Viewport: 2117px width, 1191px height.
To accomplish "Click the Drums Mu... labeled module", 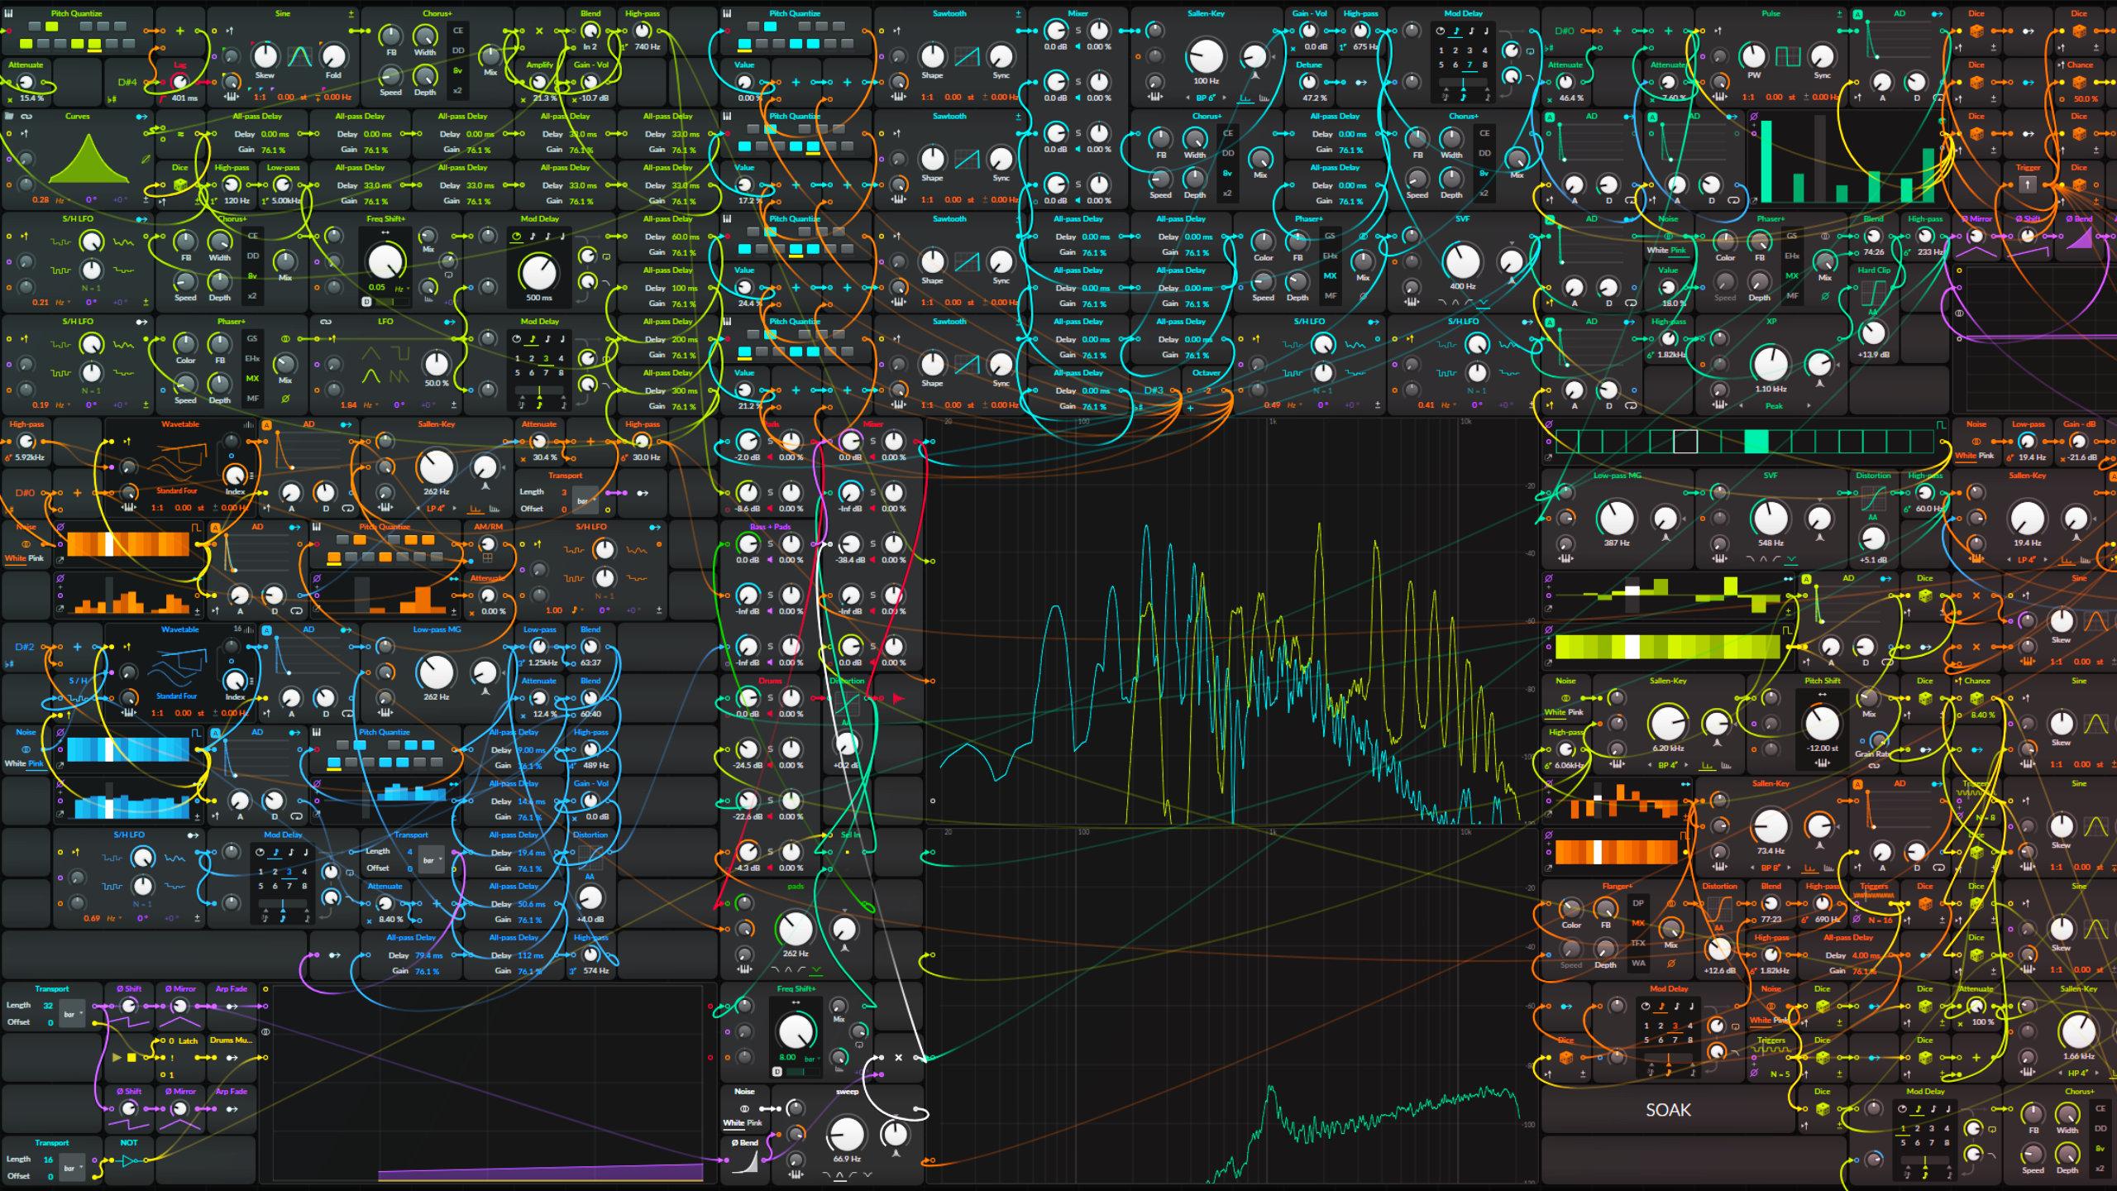I will 231,1040.
